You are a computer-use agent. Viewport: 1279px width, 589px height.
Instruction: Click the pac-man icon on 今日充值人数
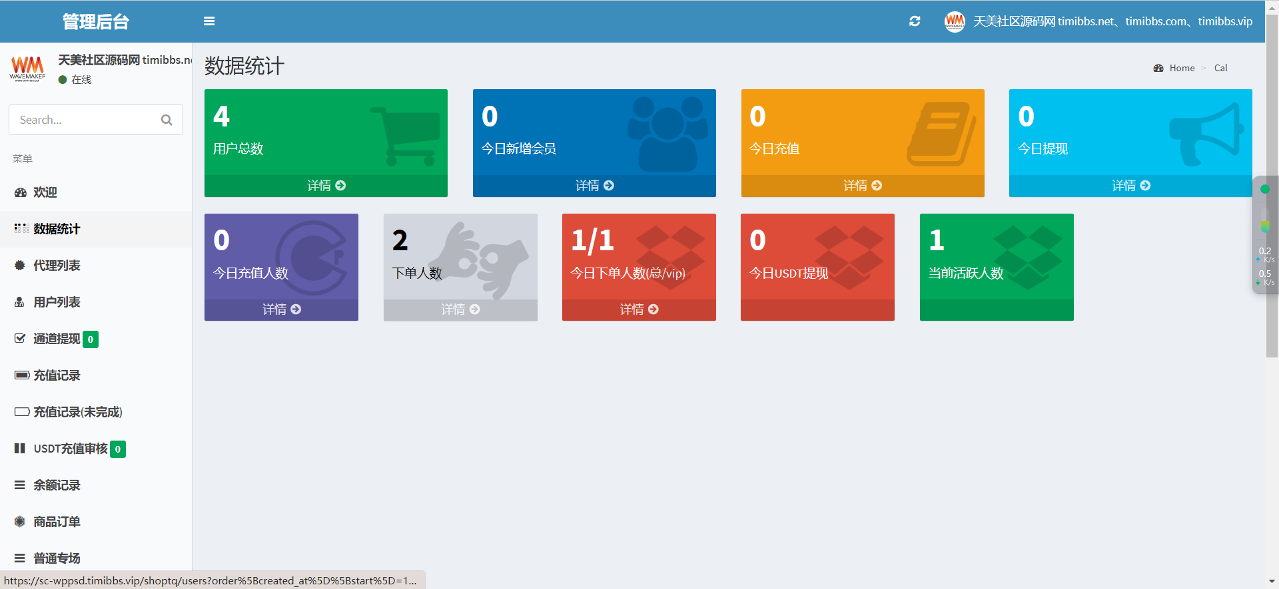tap(312, 258)
